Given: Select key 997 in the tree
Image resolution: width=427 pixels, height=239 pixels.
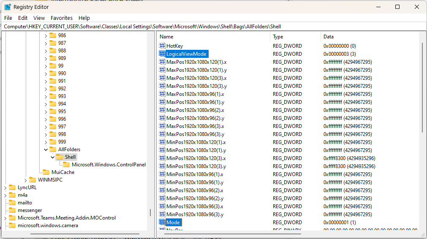Looking at the screenshot, I should pos(62,127).
